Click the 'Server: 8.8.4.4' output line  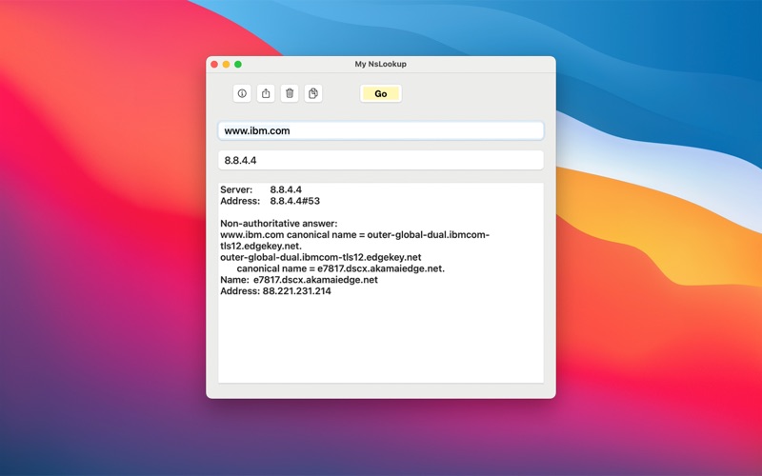[261, 189]
